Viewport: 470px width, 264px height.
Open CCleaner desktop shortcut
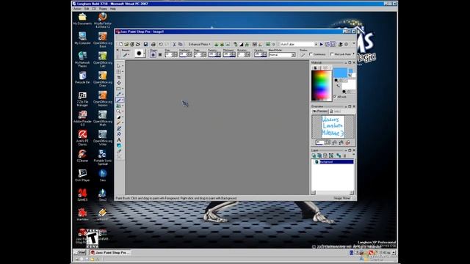click(x=82, y=156)
